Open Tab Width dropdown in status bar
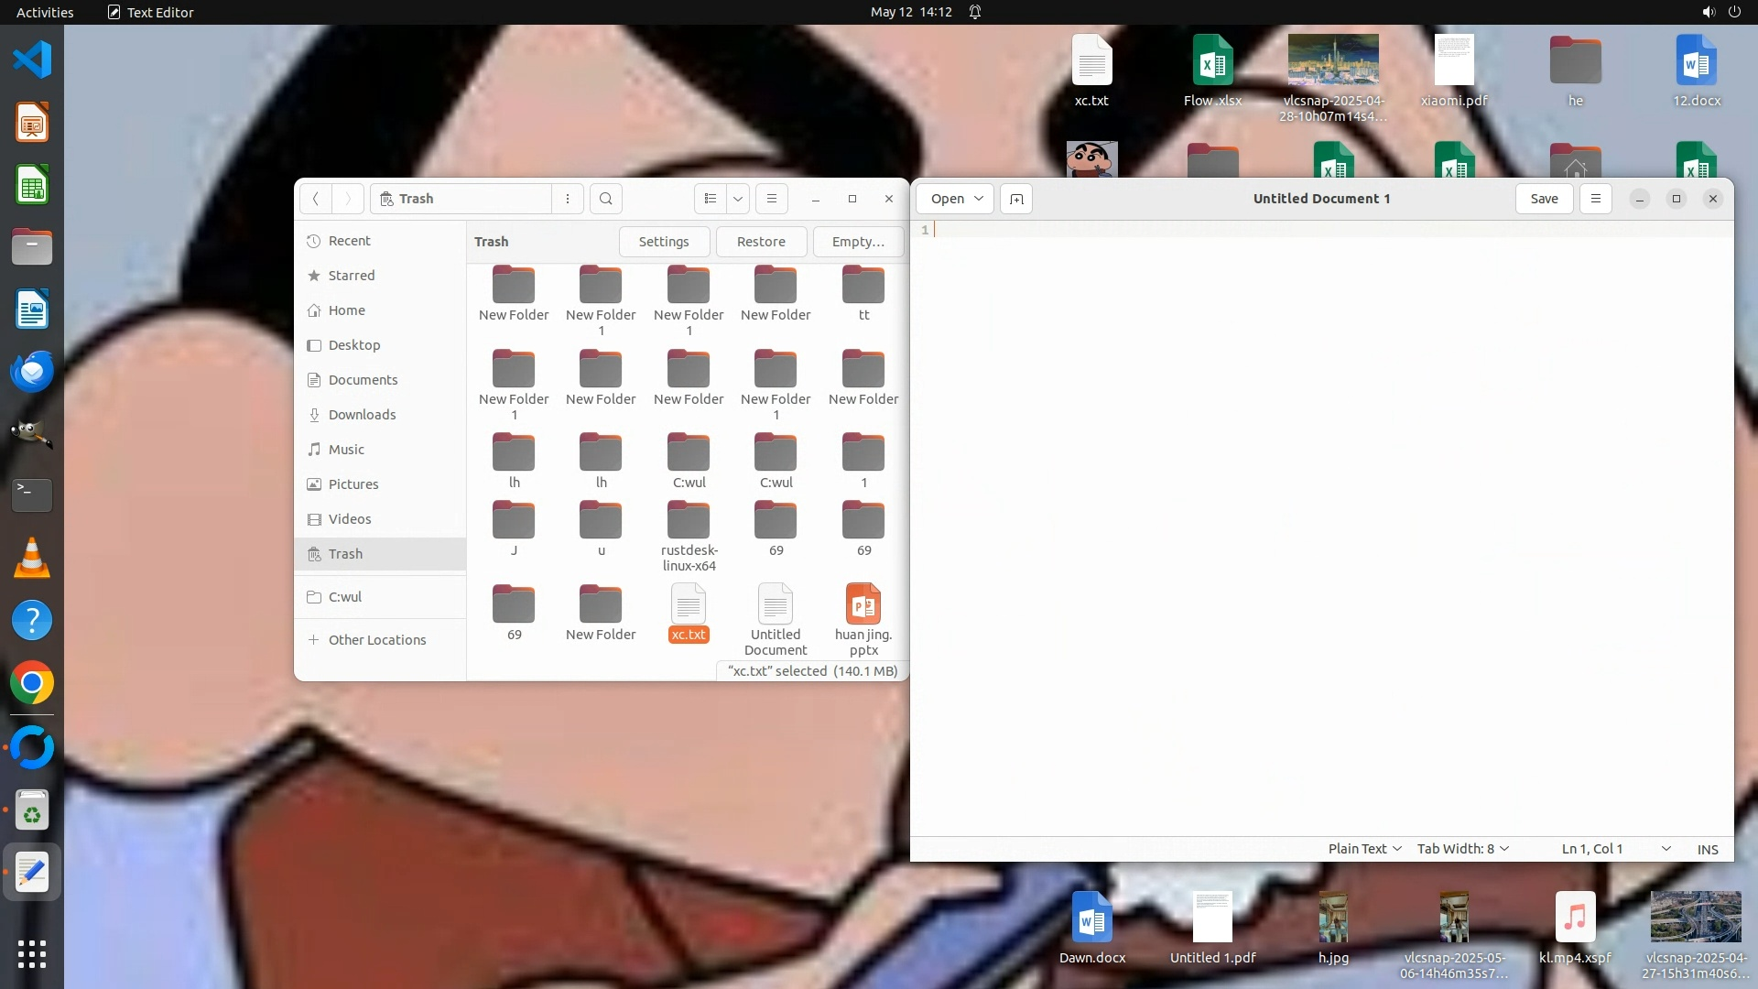1758x989 pixels. coord(1462,849)
